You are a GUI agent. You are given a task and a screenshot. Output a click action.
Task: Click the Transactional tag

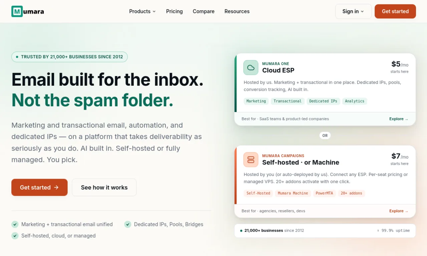(288, 101)
